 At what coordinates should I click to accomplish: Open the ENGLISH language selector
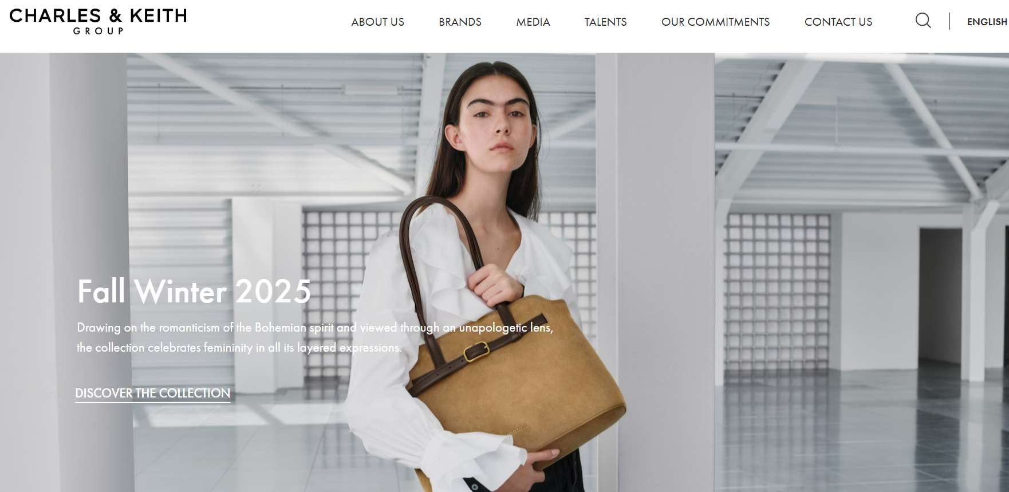click(987, 22)
